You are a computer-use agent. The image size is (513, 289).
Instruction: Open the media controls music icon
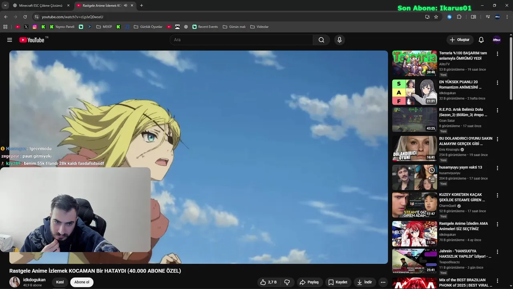click(x=488, y=17)
